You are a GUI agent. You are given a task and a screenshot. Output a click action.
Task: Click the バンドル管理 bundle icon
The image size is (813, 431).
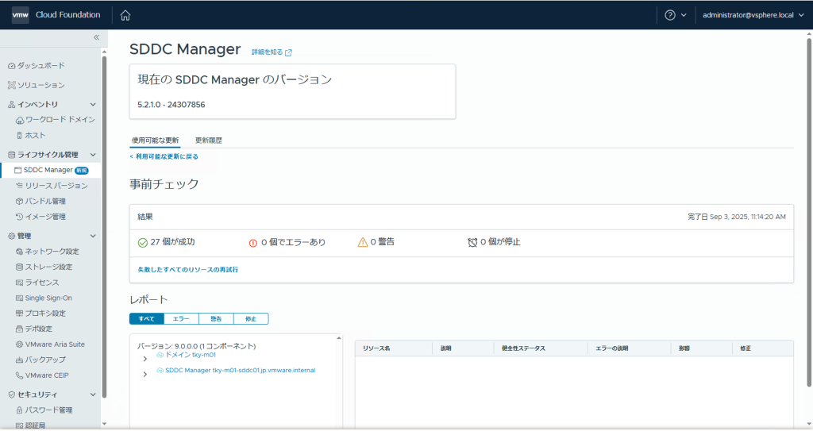19,202
